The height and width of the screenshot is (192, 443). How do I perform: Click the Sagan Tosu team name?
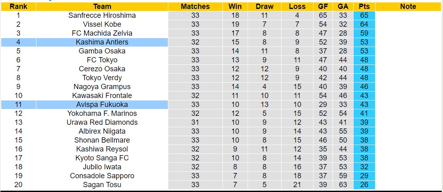point(102,185)
